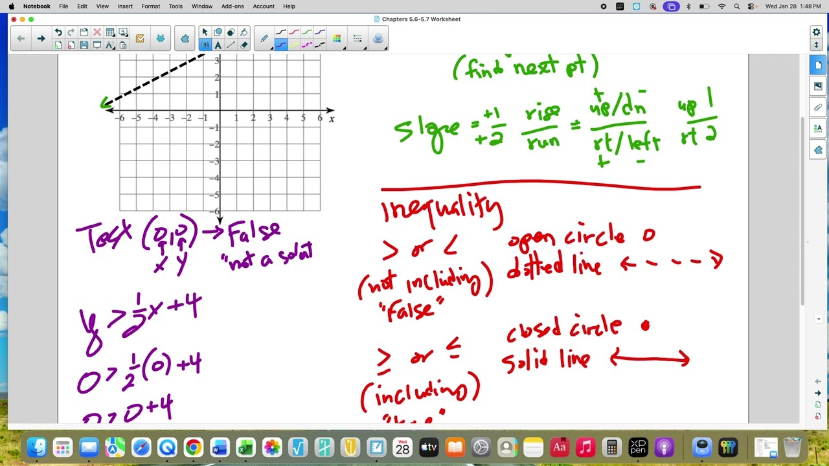
Task: Delete the current page
Action: (71, 45)
